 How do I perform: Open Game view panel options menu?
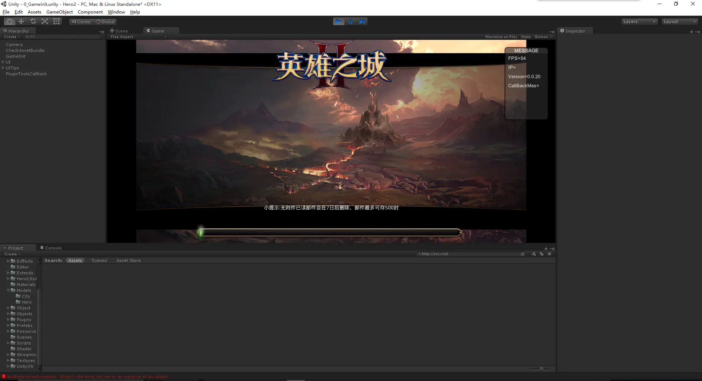[x=552, y=32]
